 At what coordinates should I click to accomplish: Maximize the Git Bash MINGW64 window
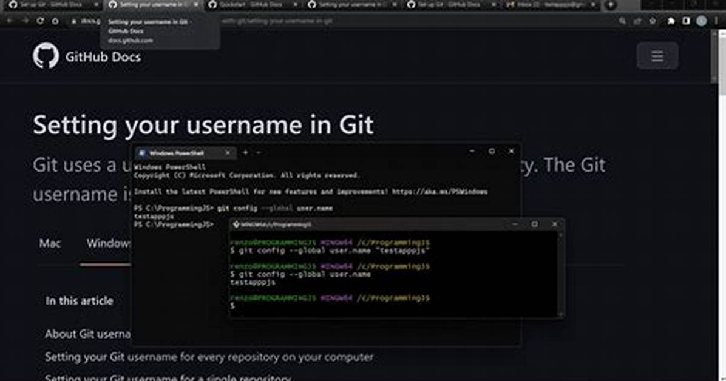point(535,224)
